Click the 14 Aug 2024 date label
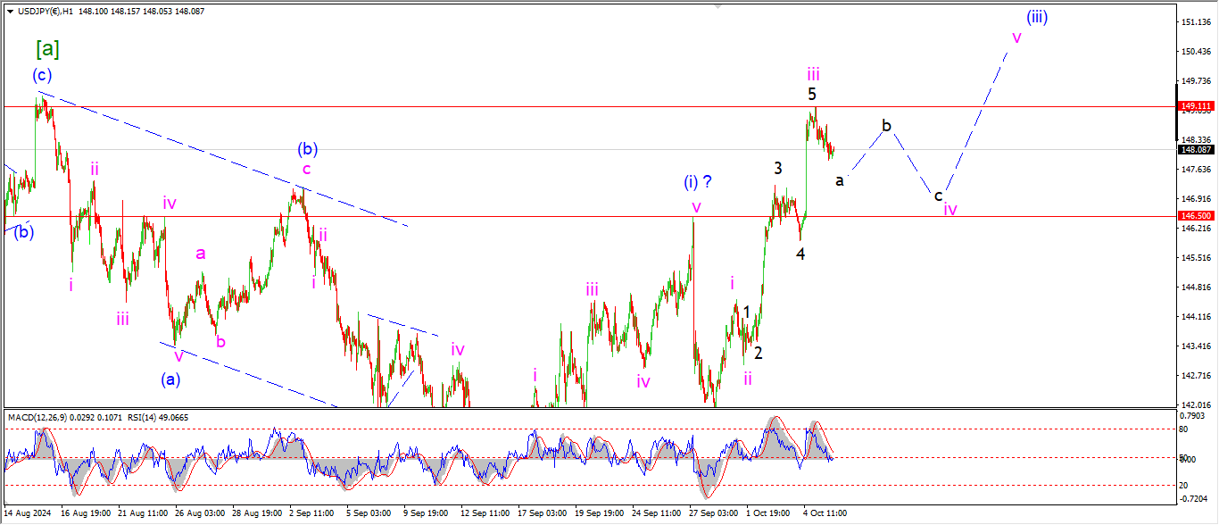Screen dimensions: 1219x525 [x=27, y=514]
